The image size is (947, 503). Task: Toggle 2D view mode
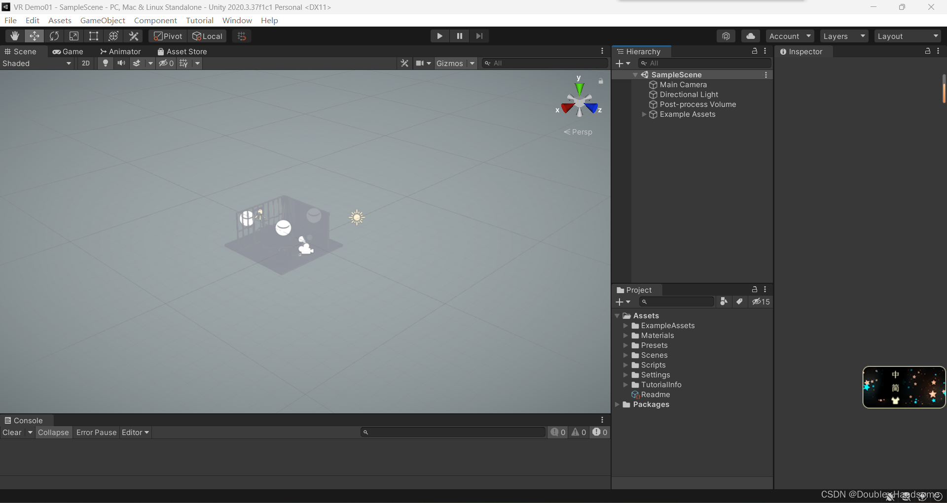86,63
